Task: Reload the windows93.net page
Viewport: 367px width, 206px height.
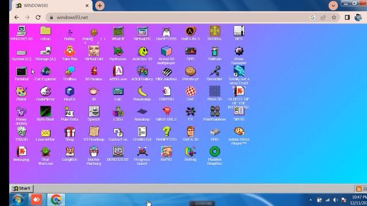Action: (x=38, y=17)
